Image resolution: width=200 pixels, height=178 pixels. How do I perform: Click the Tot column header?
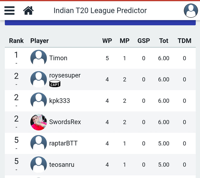pos(164,41)
